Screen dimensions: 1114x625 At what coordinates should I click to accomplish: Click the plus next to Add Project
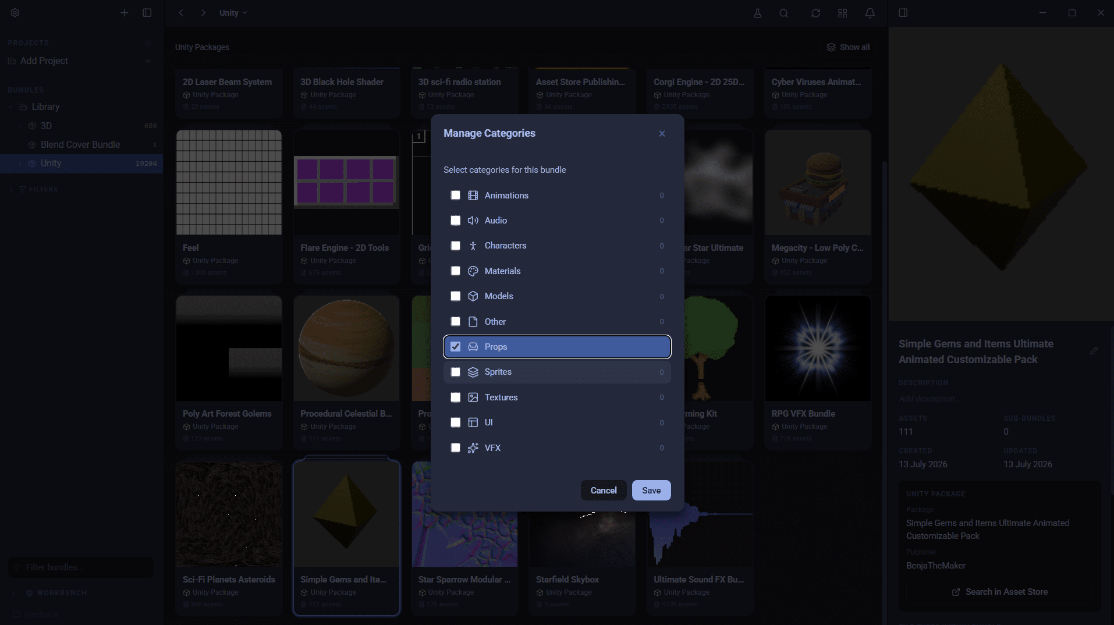click(148, 61)
